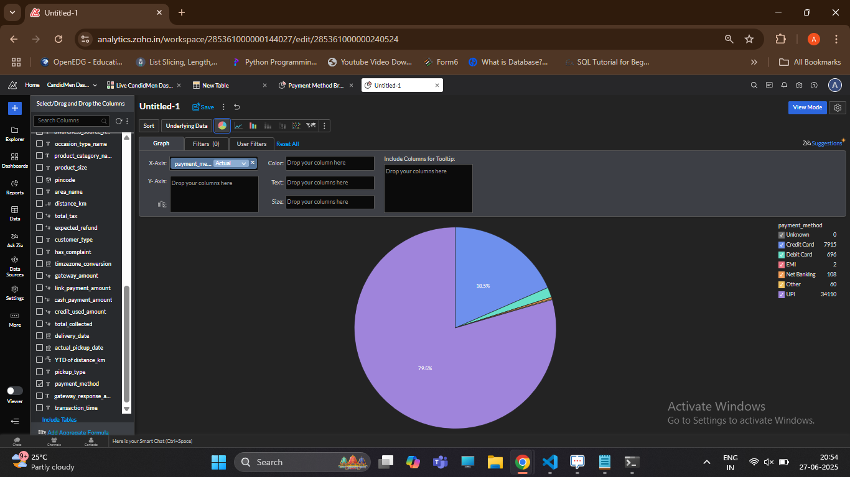Select the Graph tab
The height and width of the screenshot is (477, 850).
click(x=161, y=143)
